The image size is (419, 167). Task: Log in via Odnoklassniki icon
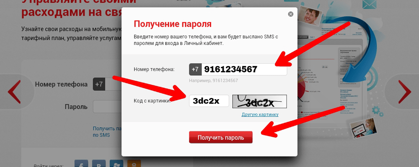134,163
